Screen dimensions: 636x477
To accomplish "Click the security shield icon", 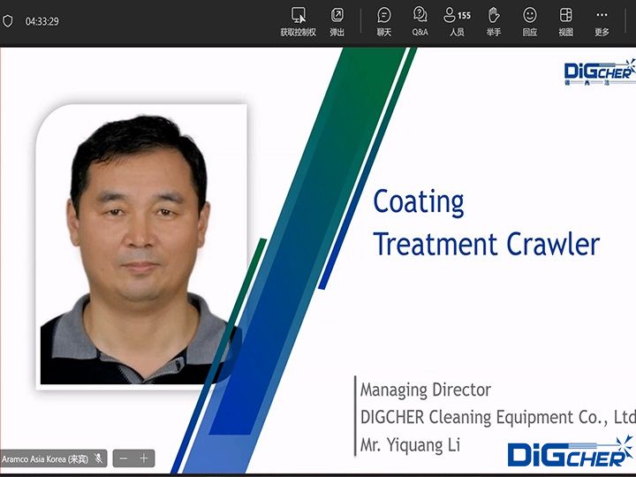I will point(8,21).
